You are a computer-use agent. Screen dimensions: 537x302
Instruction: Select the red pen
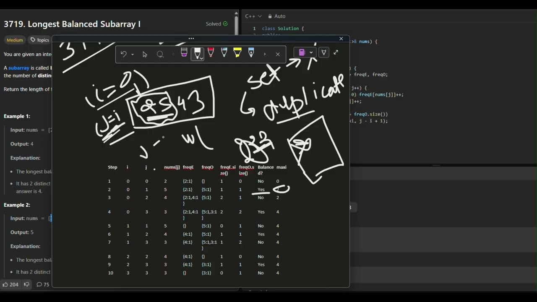pos(211,53)
